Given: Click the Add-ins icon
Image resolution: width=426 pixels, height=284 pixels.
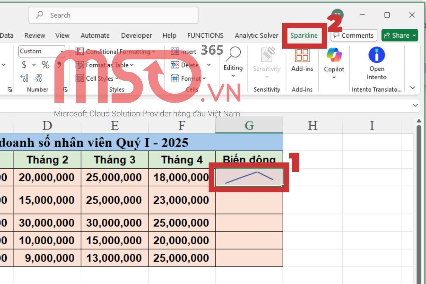Looking at the screenshot, I should pos(302,55).
